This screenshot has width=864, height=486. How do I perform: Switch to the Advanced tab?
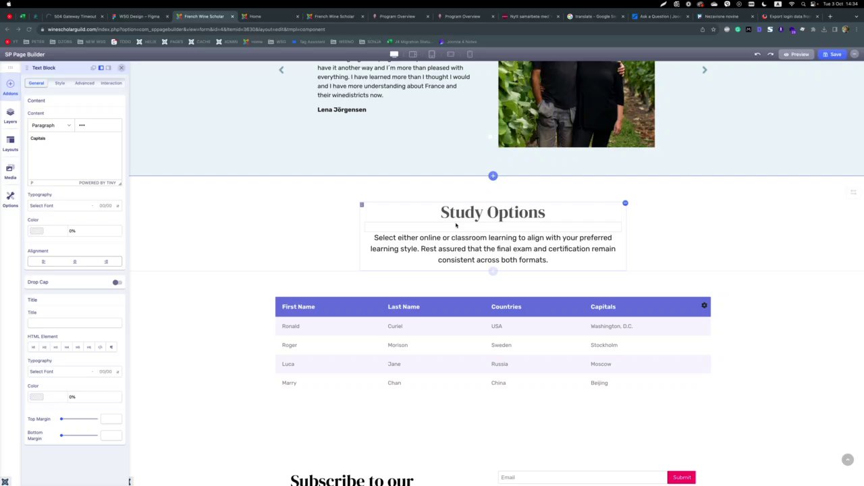[84, 83]
